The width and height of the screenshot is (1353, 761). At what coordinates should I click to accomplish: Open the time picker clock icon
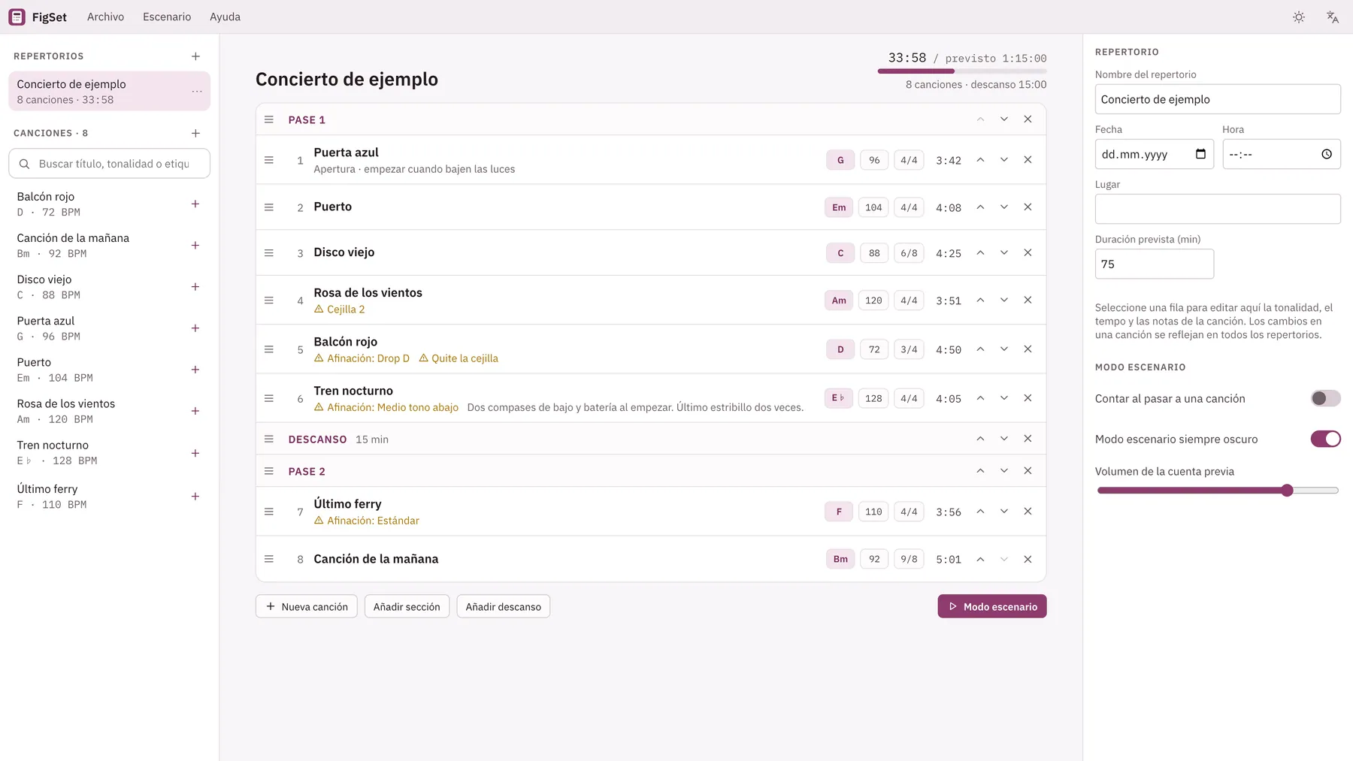point(1327,154)
